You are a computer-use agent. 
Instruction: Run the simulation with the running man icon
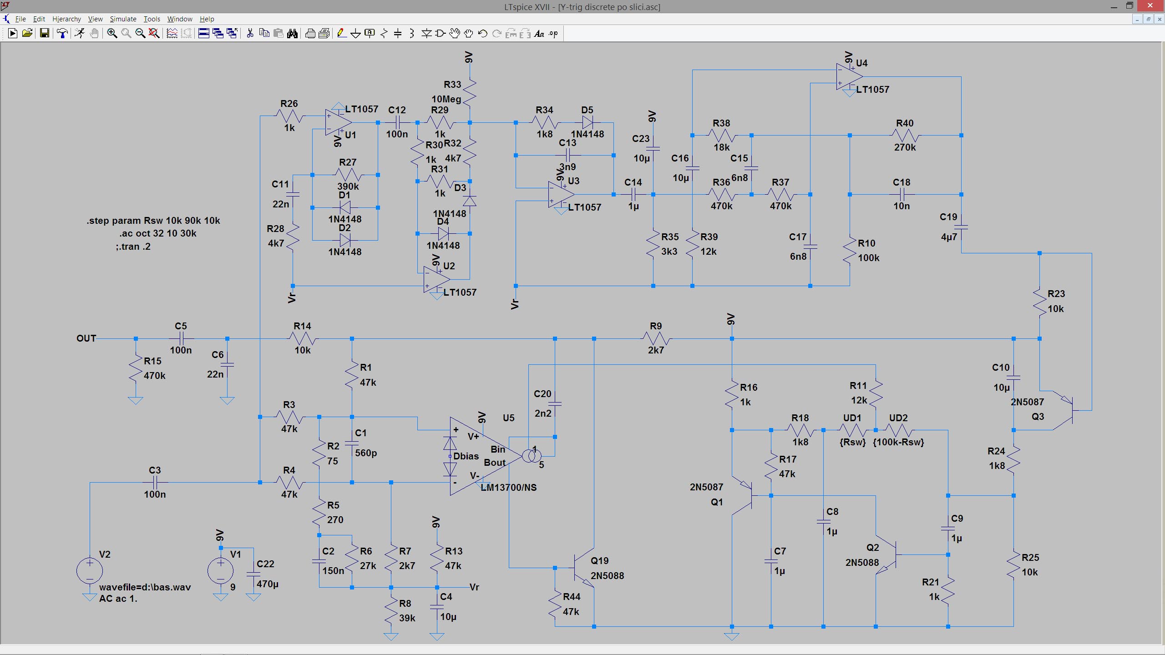[x=80, y=33]
